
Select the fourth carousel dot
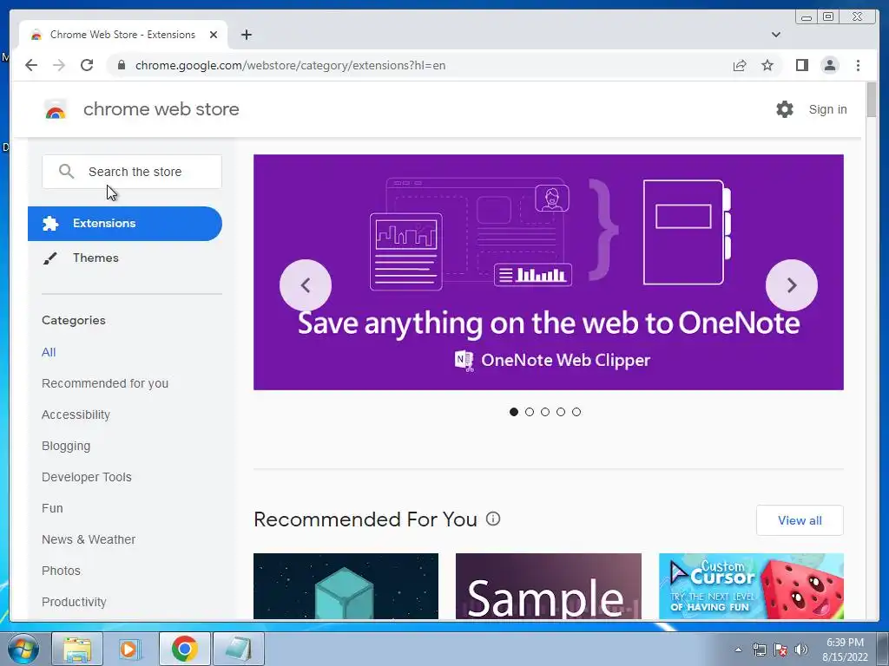click(561, 412)
